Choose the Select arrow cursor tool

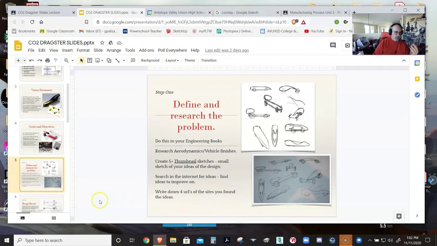click(x=82, y=60)
